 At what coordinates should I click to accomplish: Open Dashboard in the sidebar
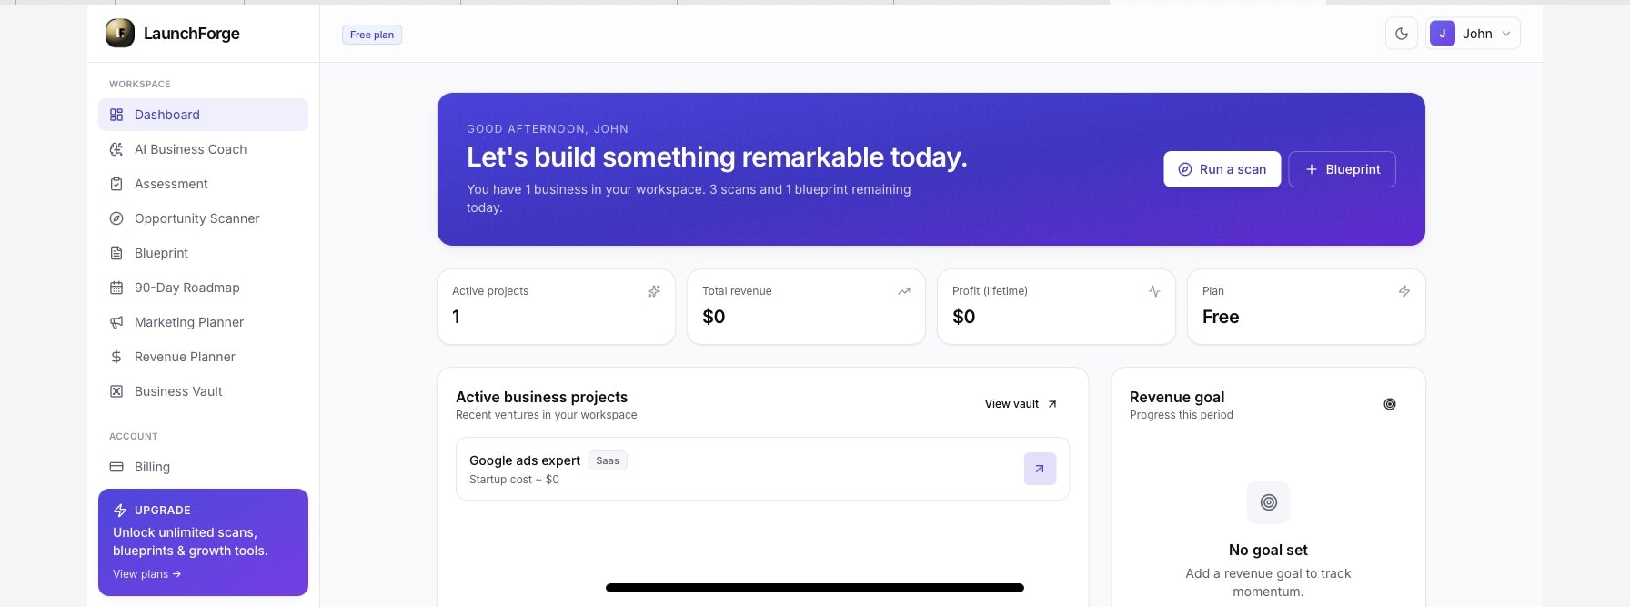[x=203, y=115]
